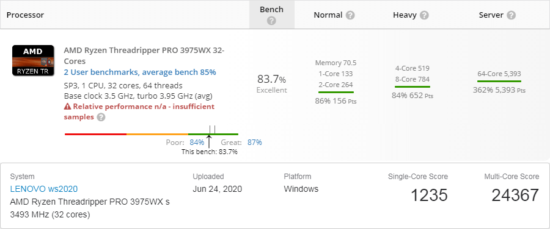Viewport: 550px width, 229px height.
Task: Click the green section of the performance bar
Action: click(213, 134)
